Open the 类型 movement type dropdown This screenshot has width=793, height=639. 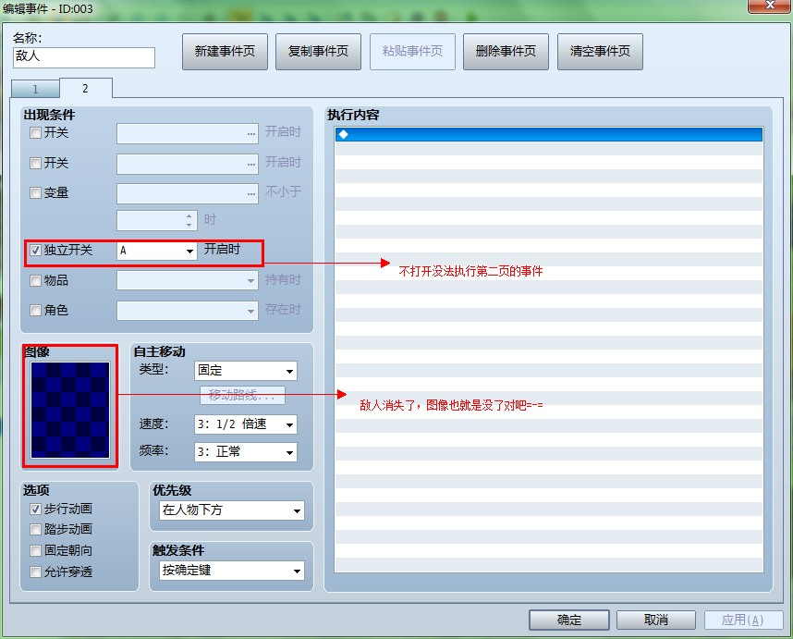click(246, 371)
